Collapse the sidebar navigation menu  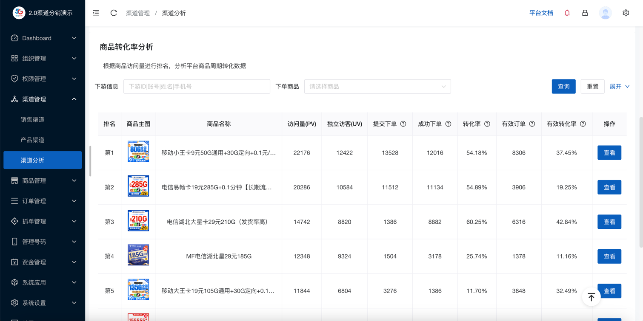click(x=95, y=13)
